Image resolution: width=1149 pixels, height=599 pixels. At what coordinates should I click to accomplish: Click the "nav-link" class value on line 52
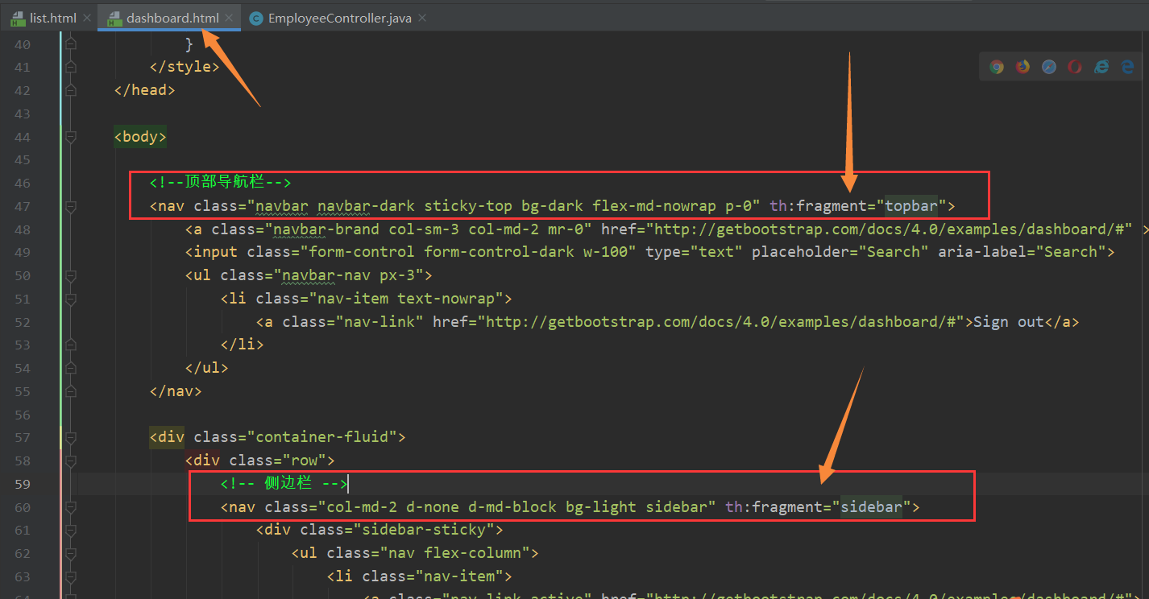pos(380,322)
